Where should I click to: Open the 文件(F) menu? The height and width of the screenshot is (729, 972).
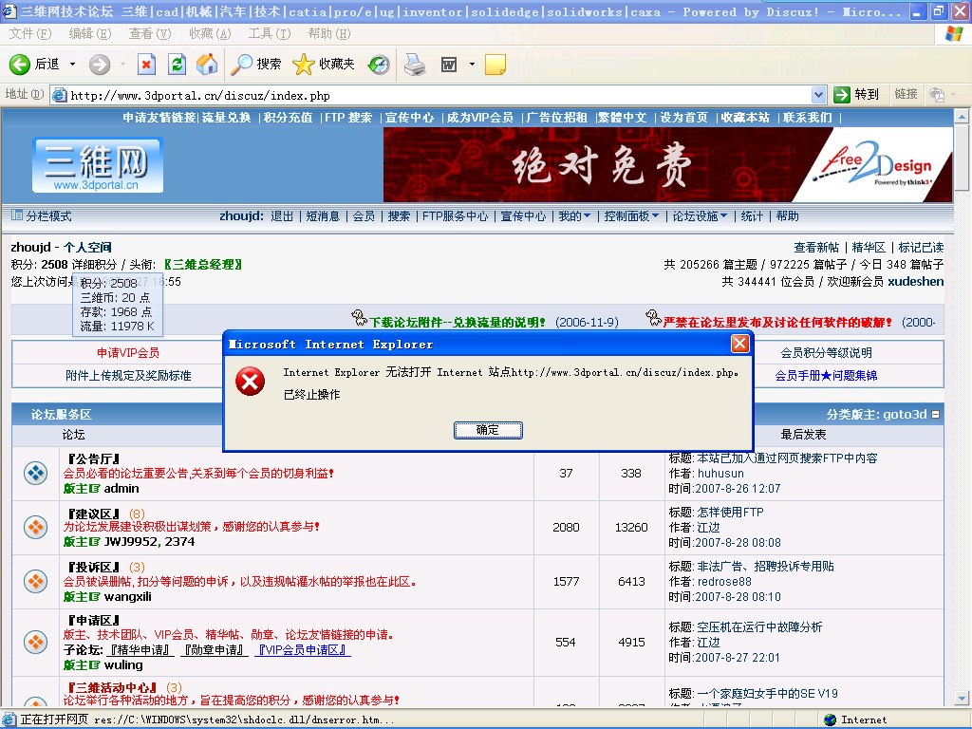[x=30, y=33]
